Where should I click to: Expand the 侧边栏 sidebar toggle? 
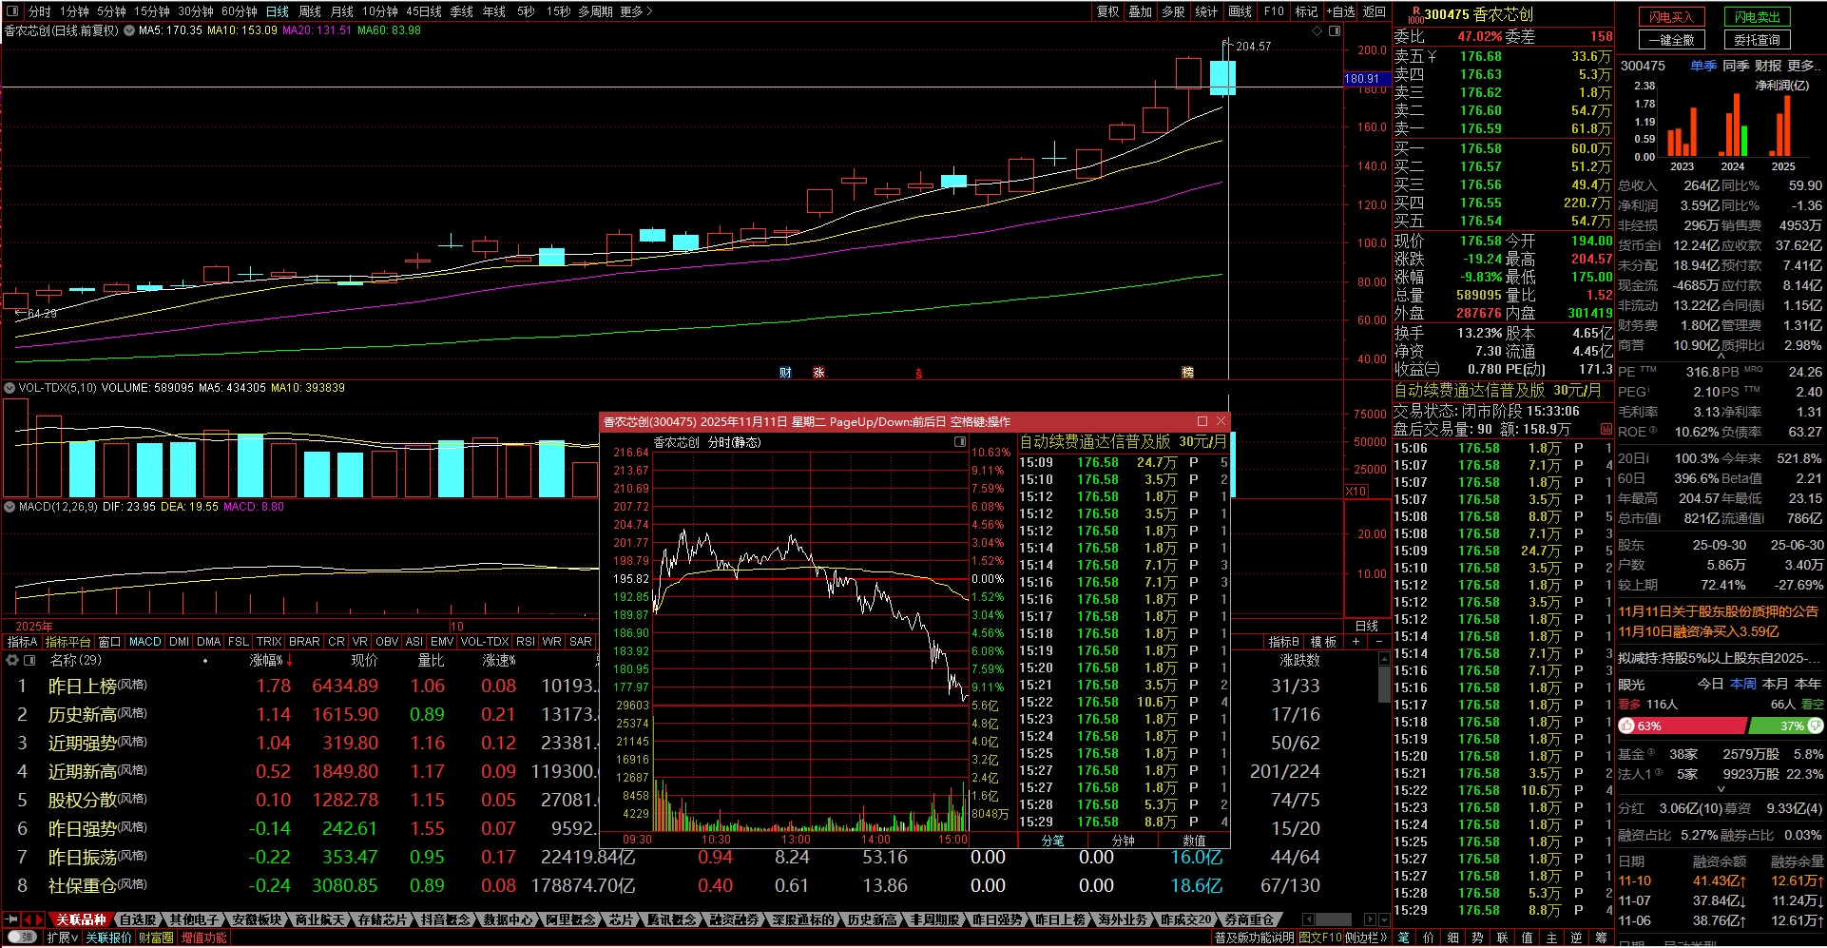click(x=1366, y=938)
